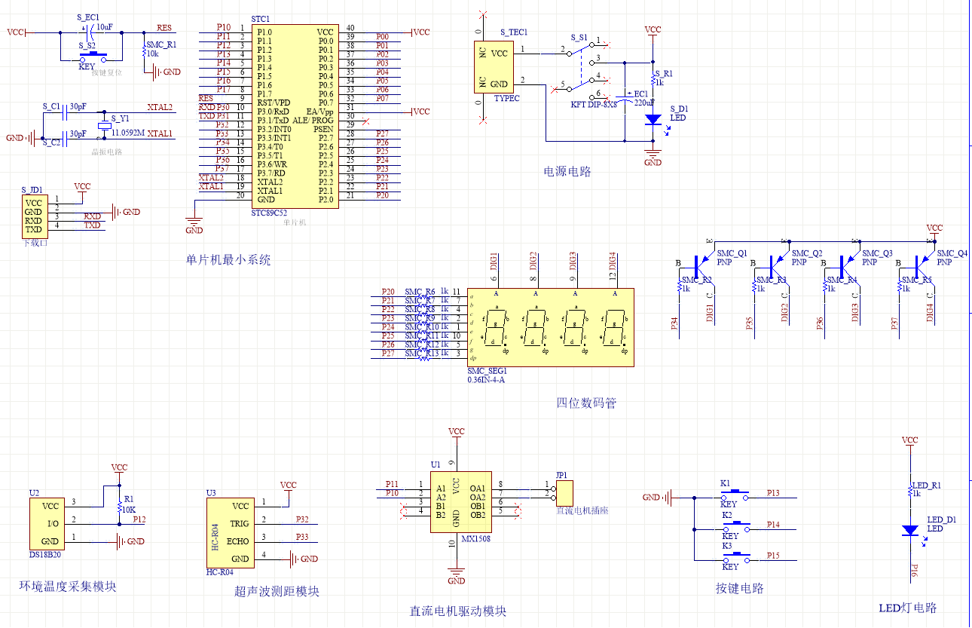Select the STC1 STC89C52 microcontroller chip
Viewport: 972px width, 628px height.
click(293, 115)
